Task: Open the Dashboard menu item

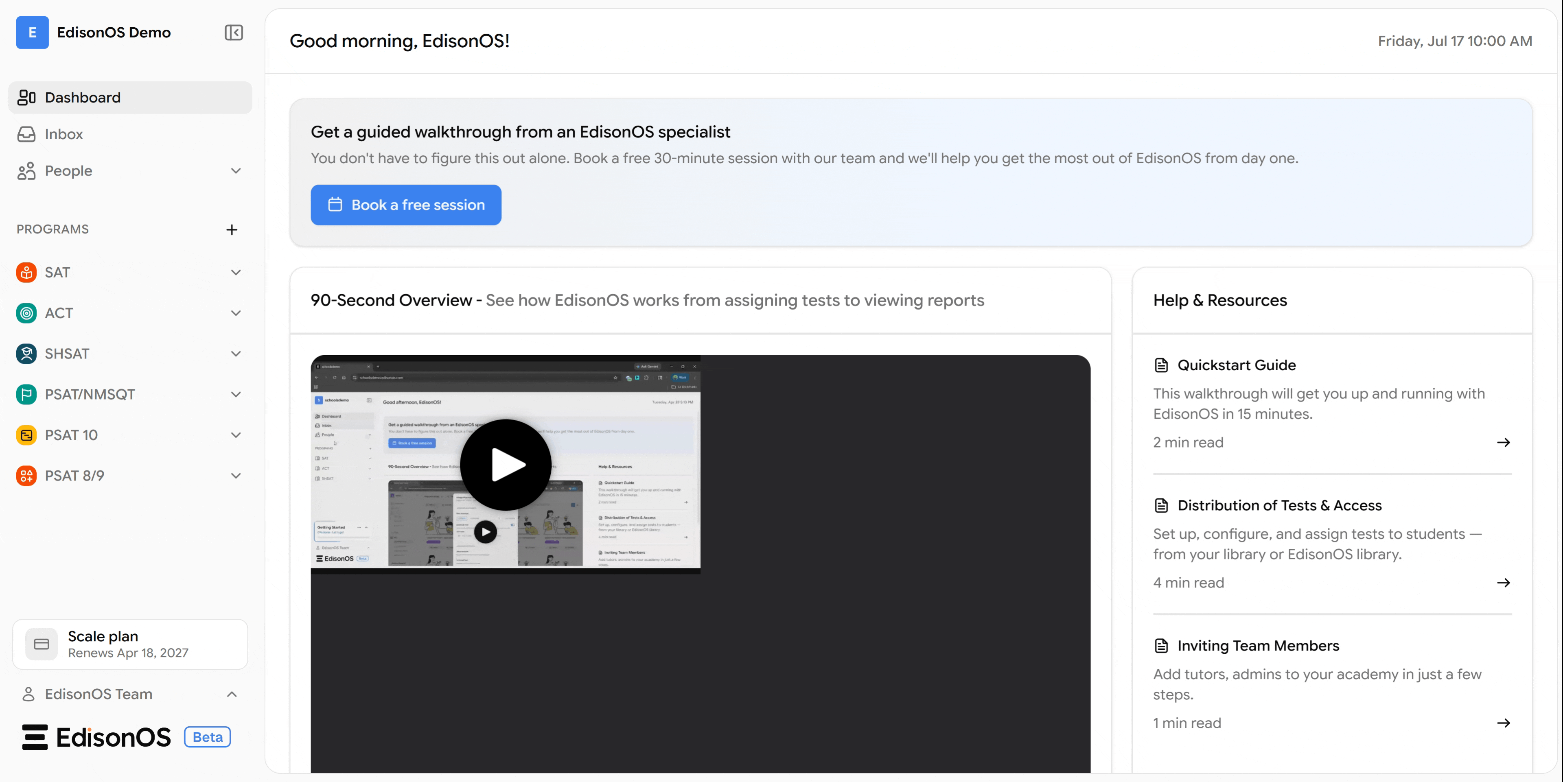Action: tap(130, 98)
